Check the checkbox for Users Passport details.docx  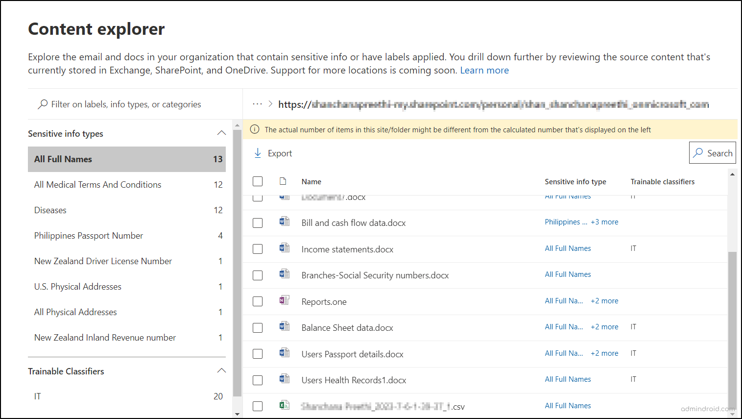[x=258, y=353]
